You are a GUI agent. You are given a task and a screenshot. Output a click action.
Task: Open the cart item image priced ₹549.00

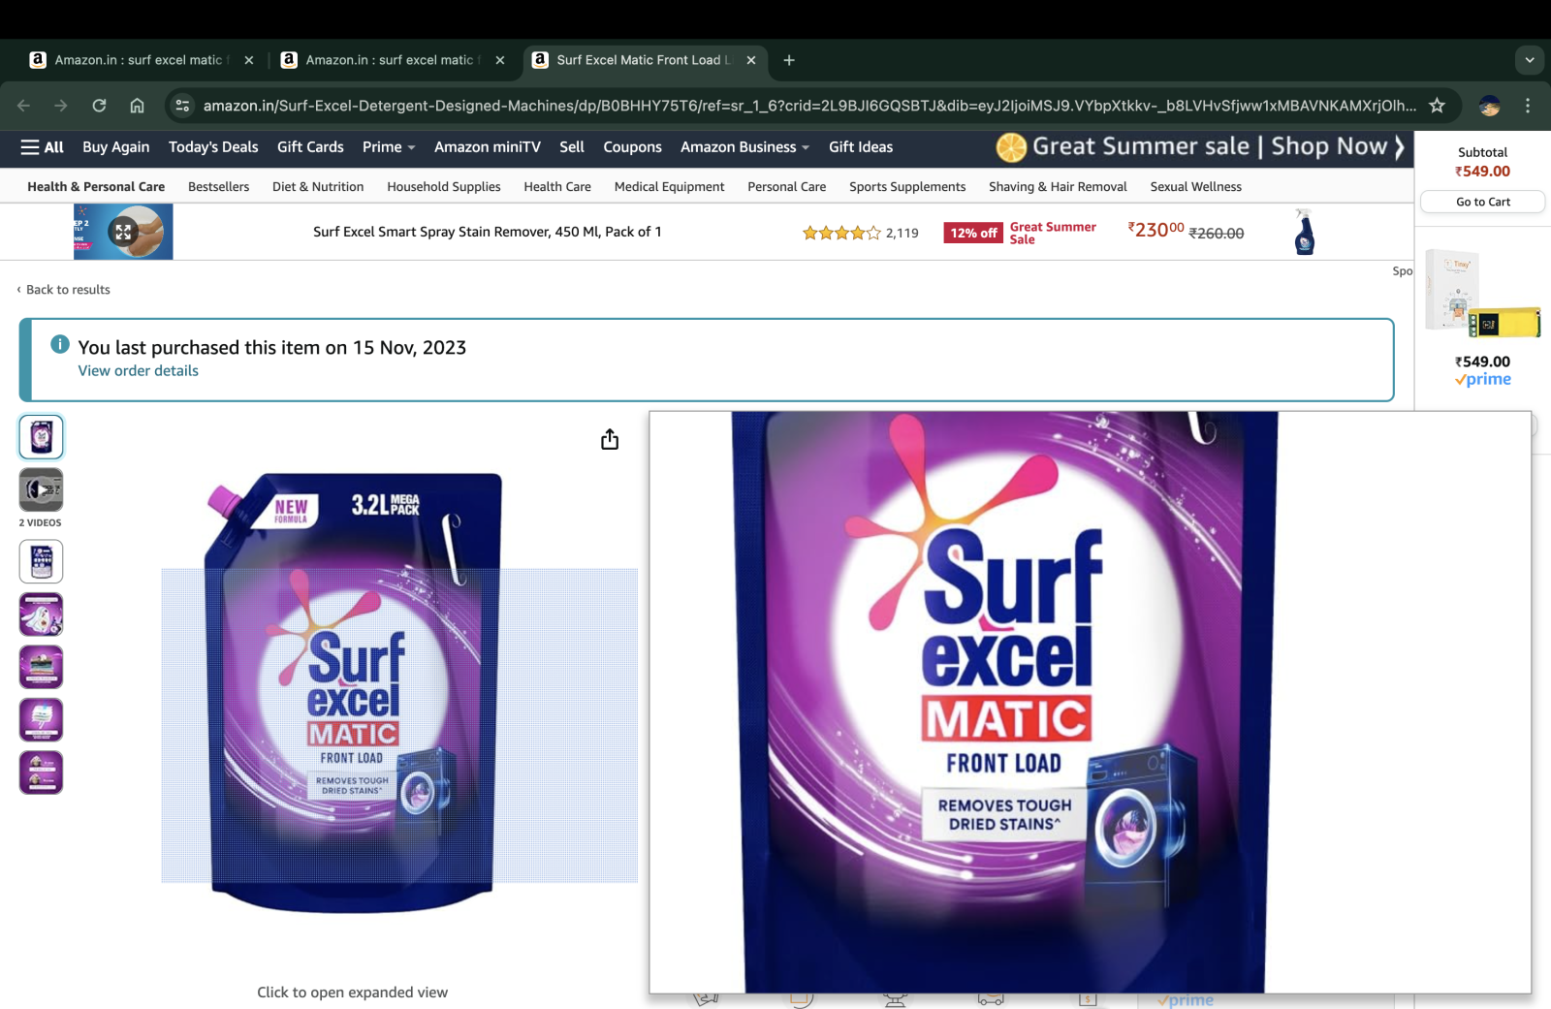(x=1482, y=294)
